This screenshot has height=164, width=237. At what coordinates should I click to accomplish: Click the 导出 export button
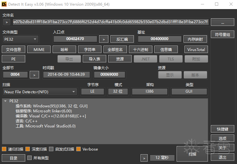click(x=69, y=59)
